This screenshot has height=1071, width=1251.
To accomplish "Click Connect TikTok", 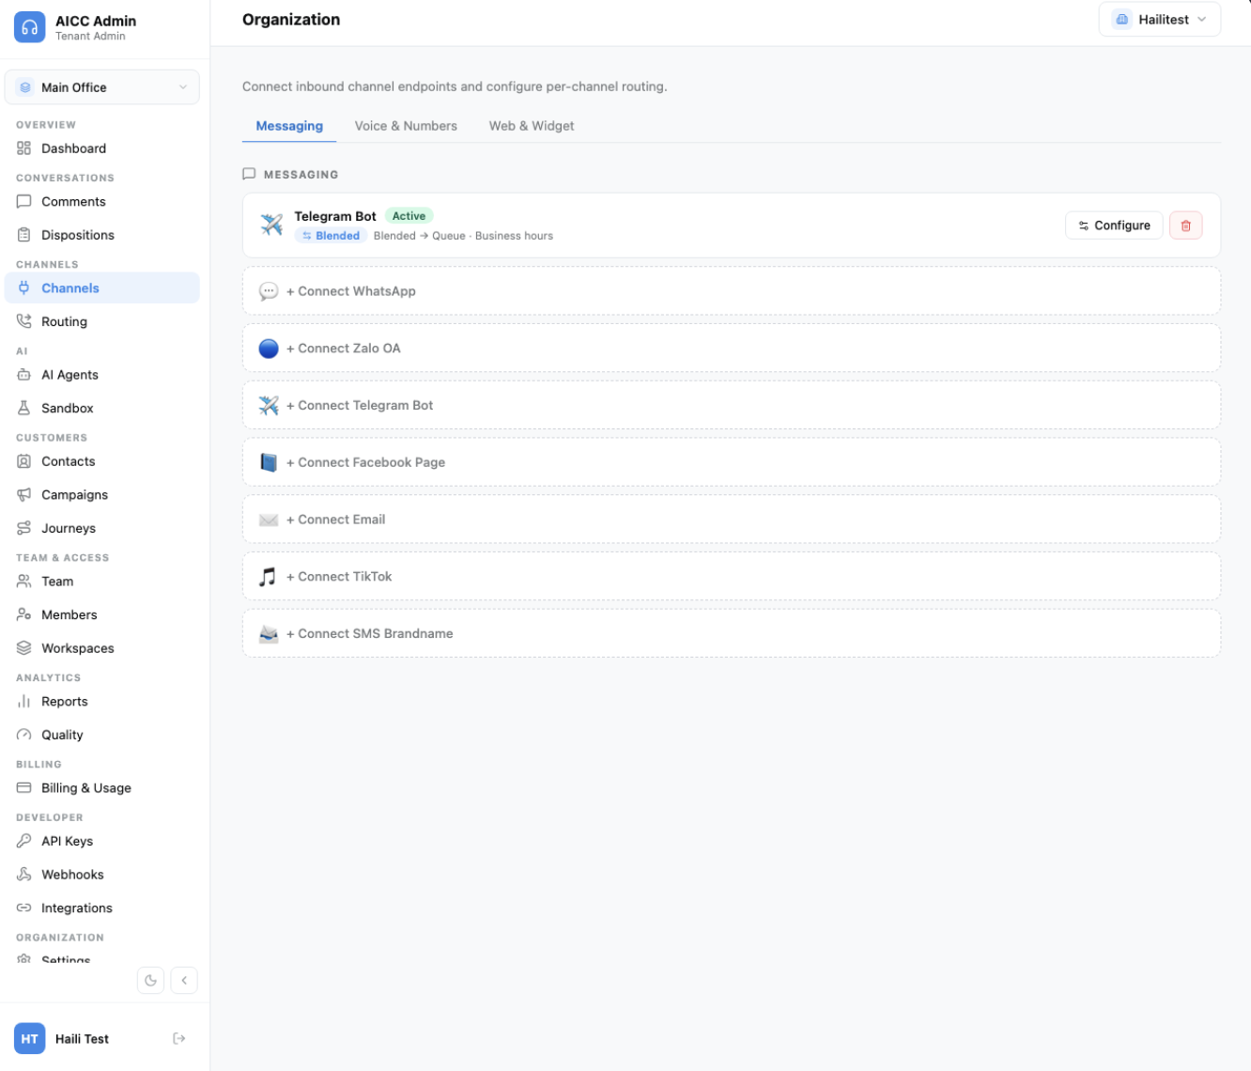I will (x=732, y=577).
